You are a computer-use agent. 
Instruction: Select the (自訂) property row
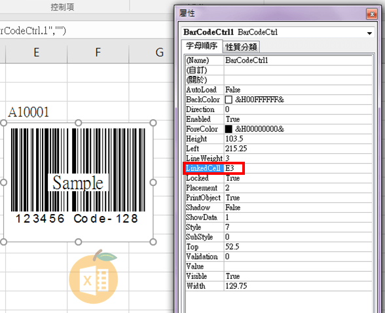(x=279, y=70)
